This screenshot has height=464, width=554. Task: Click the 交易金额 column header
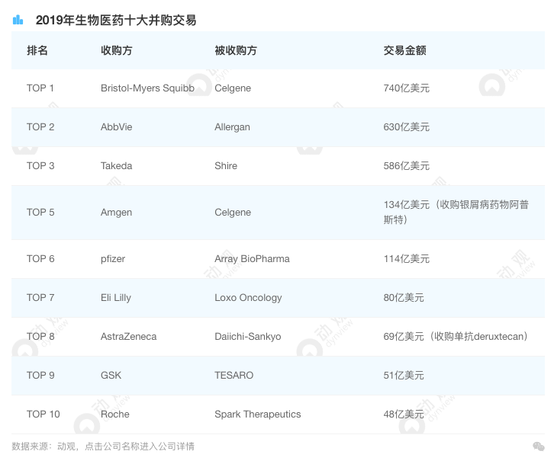click(x=404, y=50)
